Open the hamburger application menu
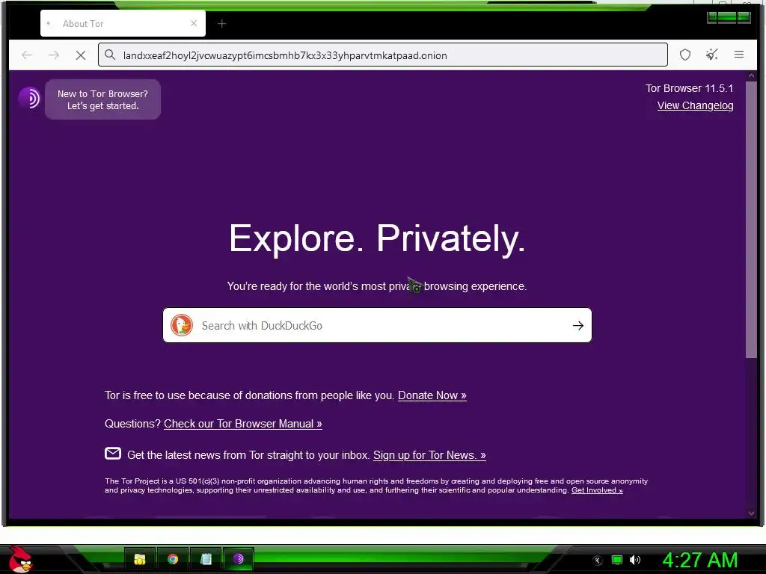Image resolution: width=766 pixels, height=574 pixels. pyautogui.click(x=739, y=55)
